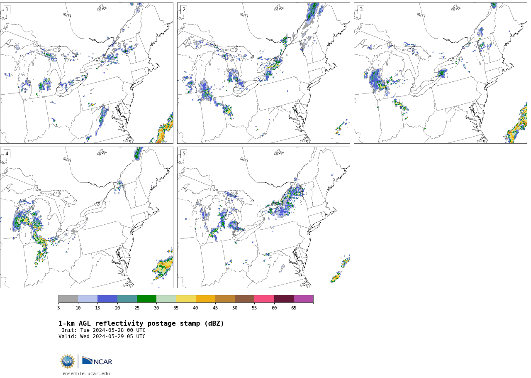Click the panel label number 3
This screenshot has height=378, width=531.
point(360,10)
